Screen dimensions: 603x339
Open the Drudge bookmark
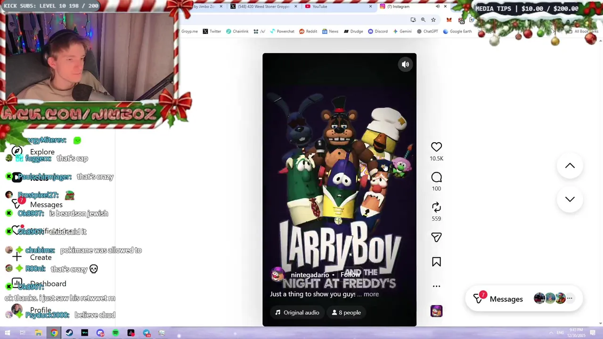pos(353,32)
